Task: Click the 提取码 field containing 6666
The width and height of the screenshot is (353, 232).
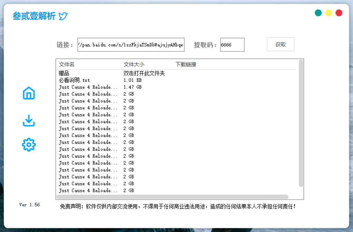Action: pyautogui.click(x=232, y=44)
